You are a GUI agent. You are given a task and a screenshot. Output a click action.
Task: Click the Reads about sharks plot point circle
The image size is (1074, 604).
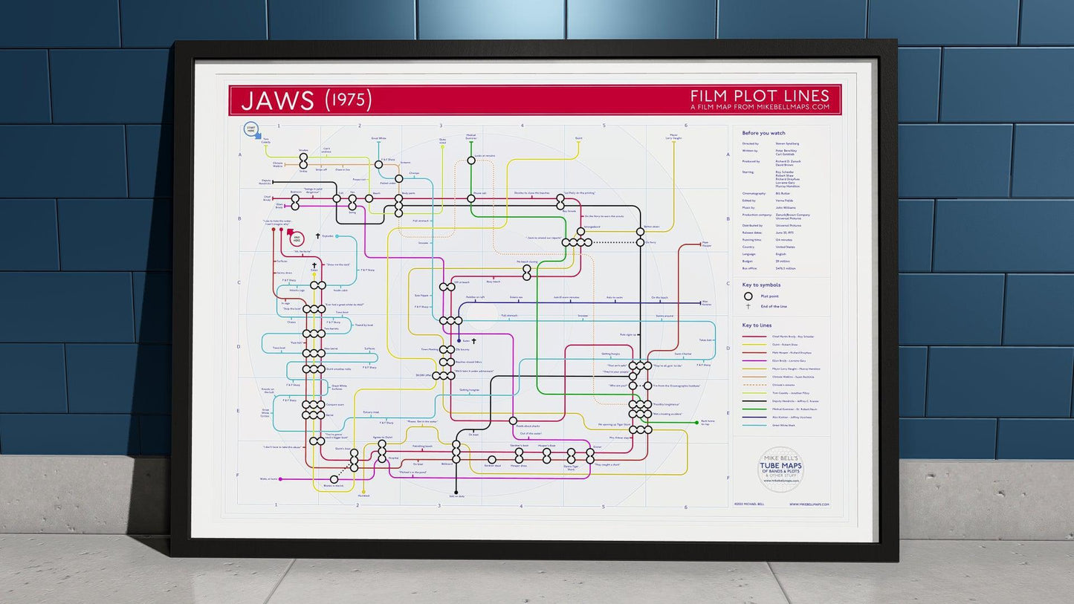pos(513,420)
